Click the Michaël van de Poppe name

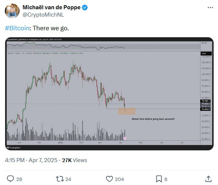(x=51, y=7)
